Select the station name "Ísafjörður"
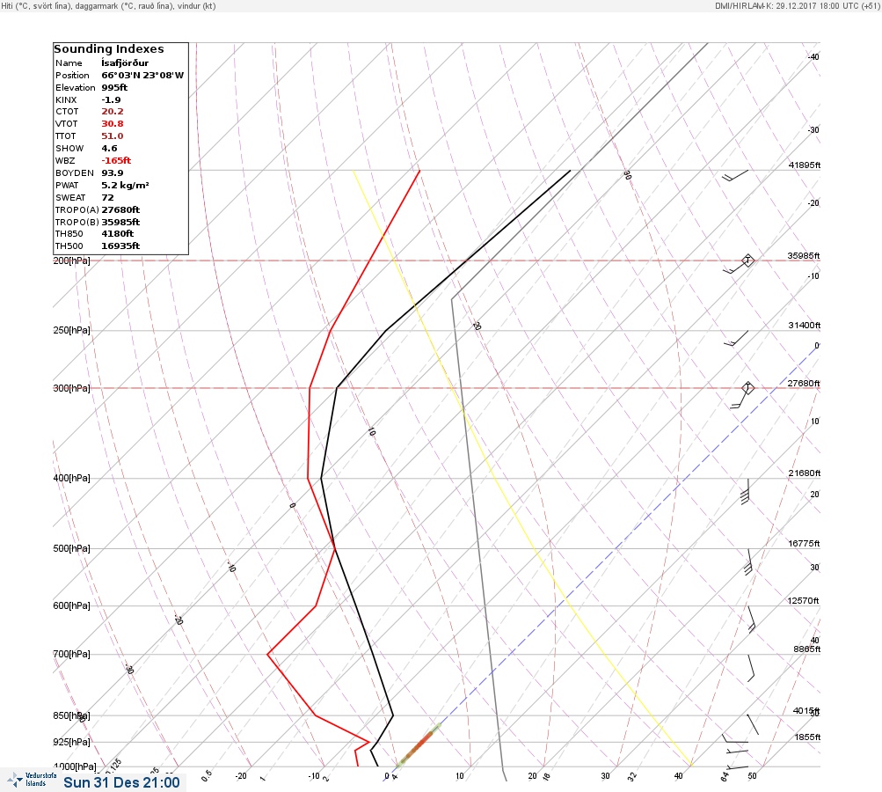Viewport: 882px width, 792px height. [125, 63]
